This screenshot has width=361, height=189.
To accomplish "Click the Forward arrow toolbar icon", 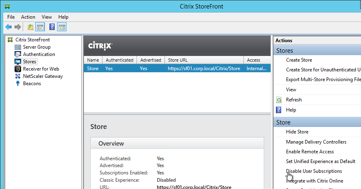I will [x=18, y=27].
